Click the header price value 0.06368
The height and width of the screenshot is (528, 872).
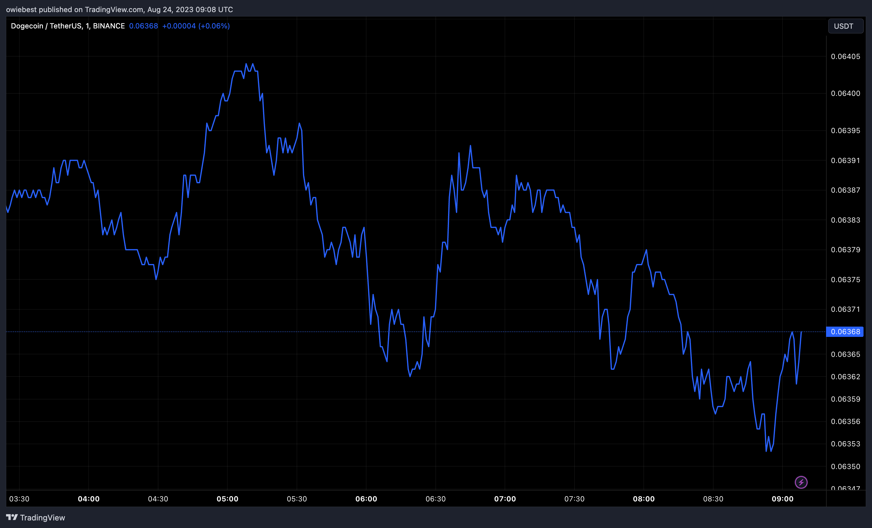(143, 26)
